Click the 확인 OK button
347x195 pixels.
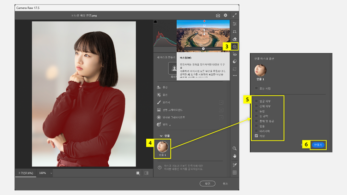(207, 183)
